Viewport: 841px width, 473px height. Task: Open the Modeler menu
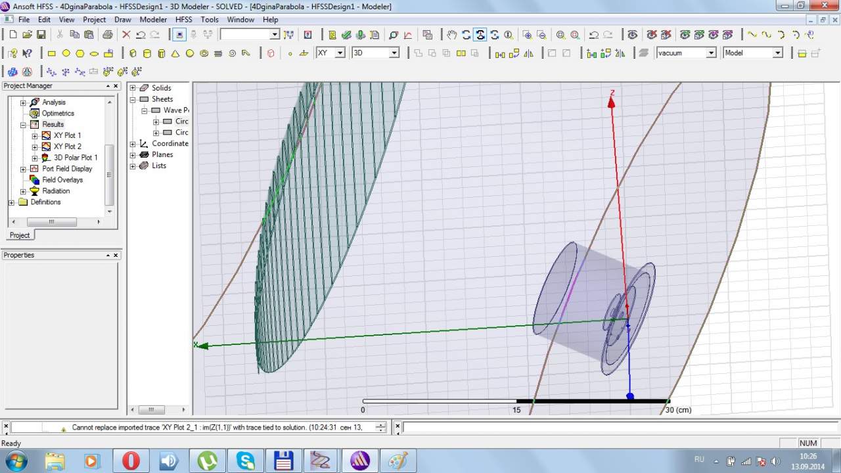[x=153, y=20]
